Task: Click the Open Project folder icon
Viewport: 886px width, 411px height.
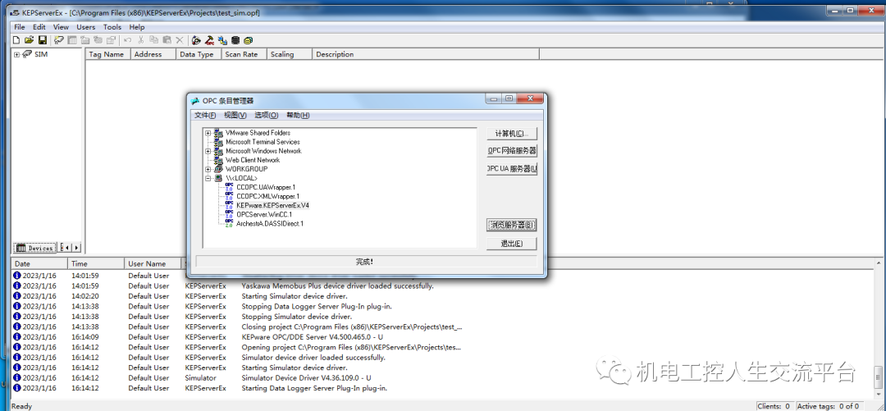Action: coord(30,39)
